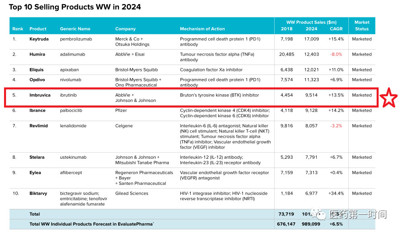The image size is (400, 232).
Task: Click the Market Status column header
Action: pyautogui.click(x=362, y=25)
